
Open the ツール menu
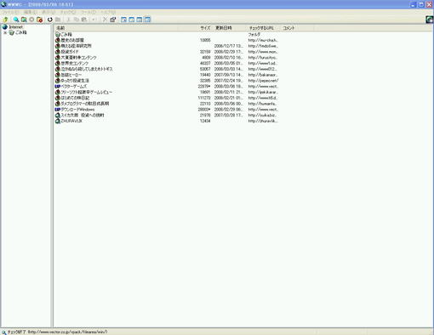click(89, 12)
